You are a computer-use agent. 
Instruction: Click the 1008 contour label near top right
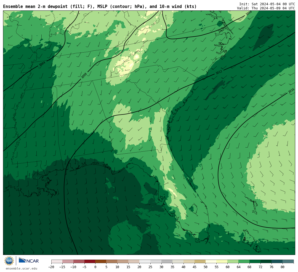249,13
